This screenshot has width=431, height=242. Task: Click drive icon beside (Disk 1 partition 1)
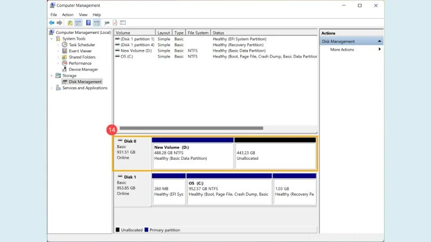click(x=117, y=39)
